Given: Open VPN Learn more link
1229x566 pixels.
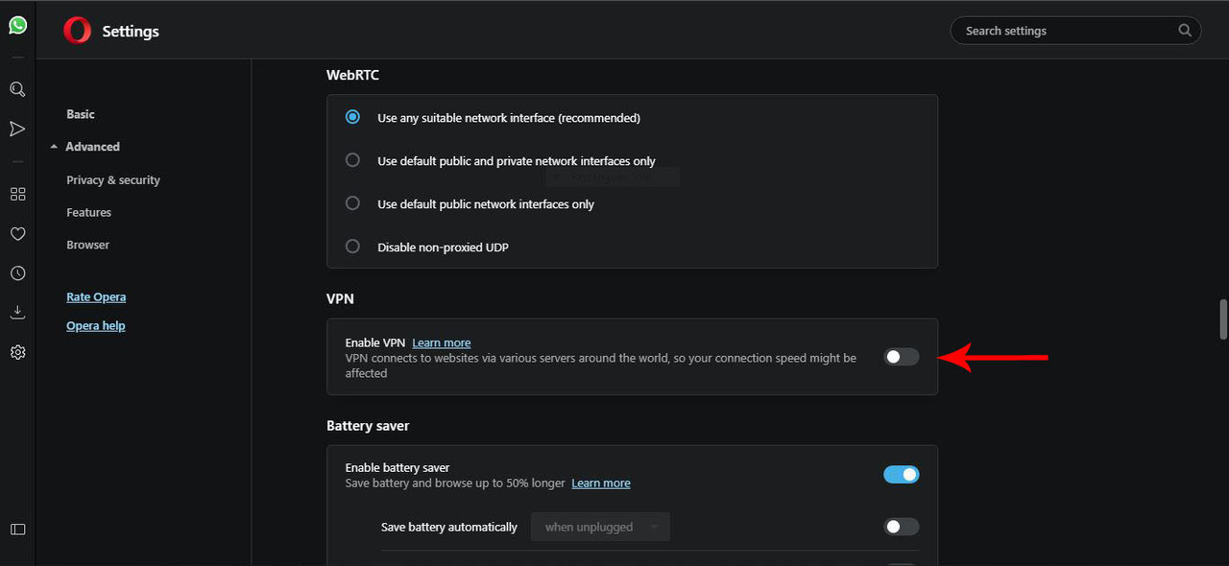Looking at the screenshot, I should pyautogui.click(x=442, y=342).
